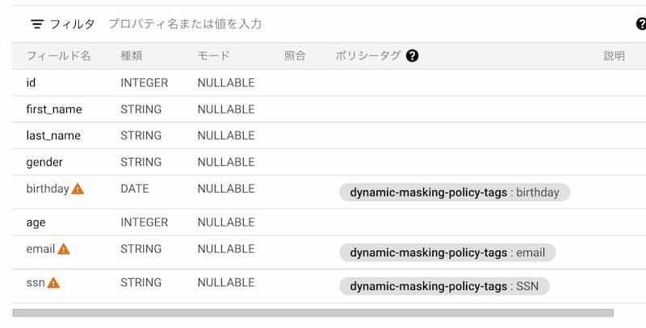Click the warning icon next to ssn

tap(53, 283)
